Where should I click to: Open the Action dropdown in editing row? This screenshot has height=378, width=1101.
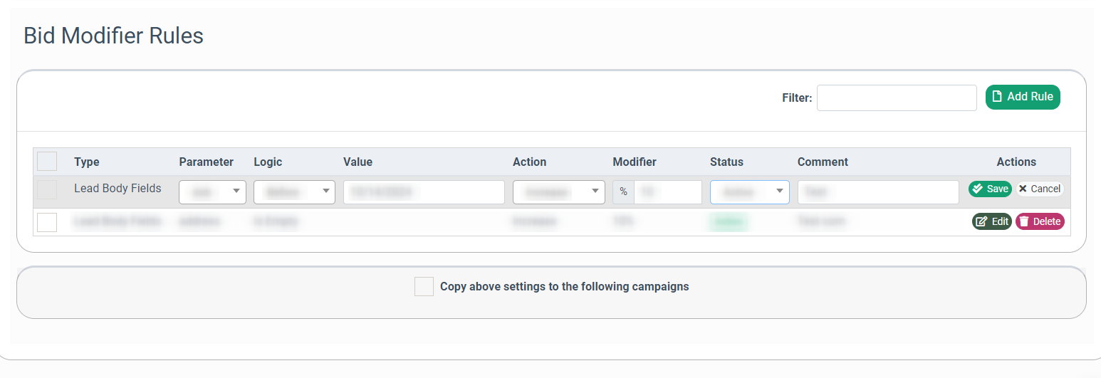(x=558, y=191)
